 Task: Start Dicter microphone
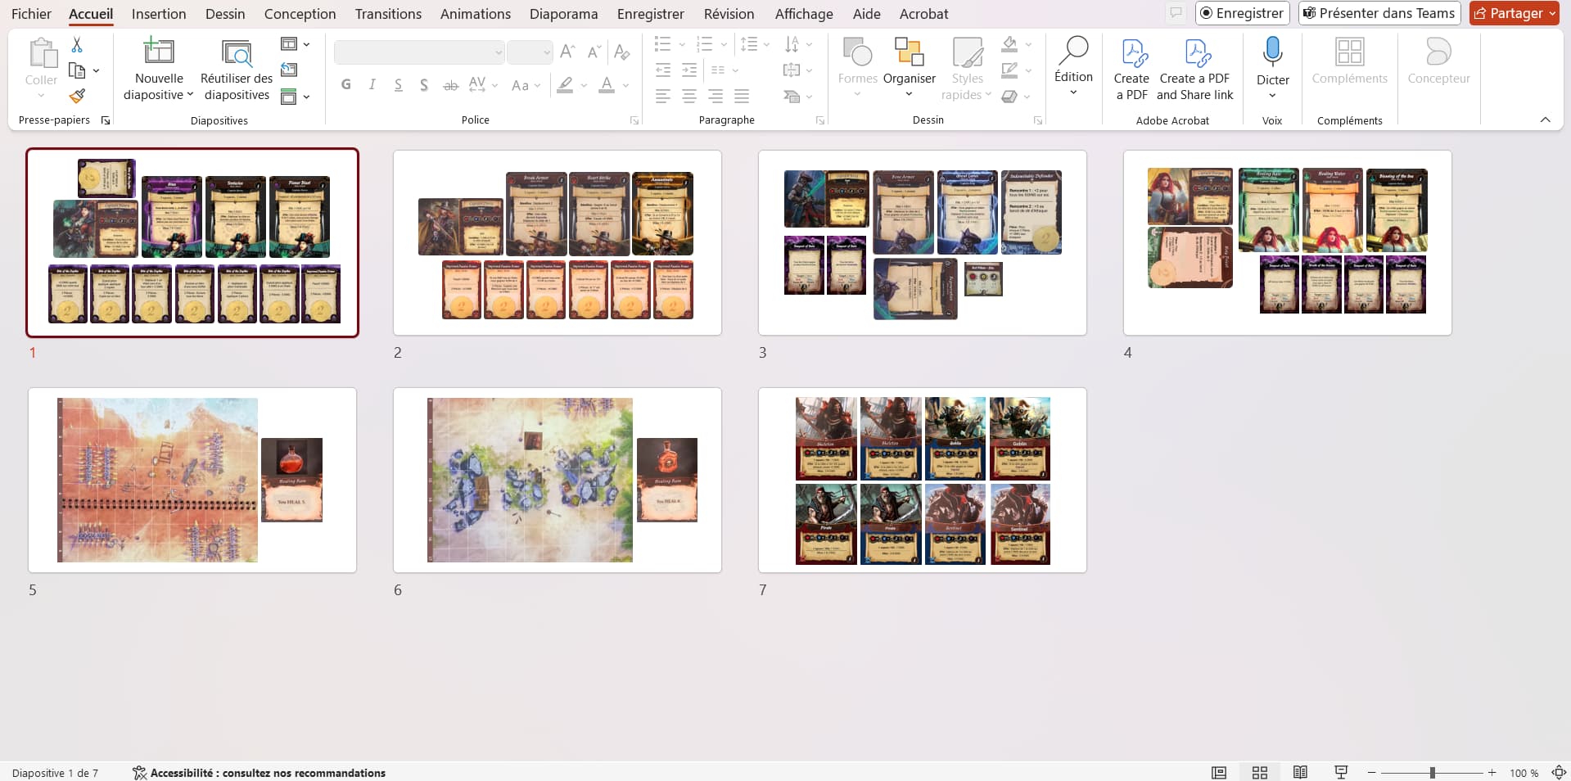point(1272,52)
